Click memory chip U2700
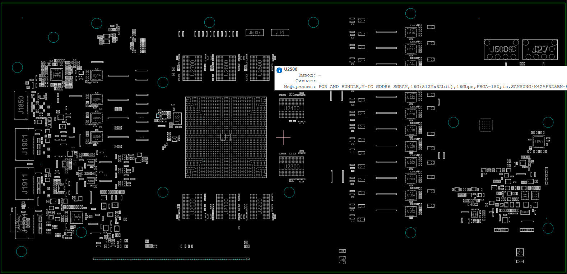 click(192, 68)
